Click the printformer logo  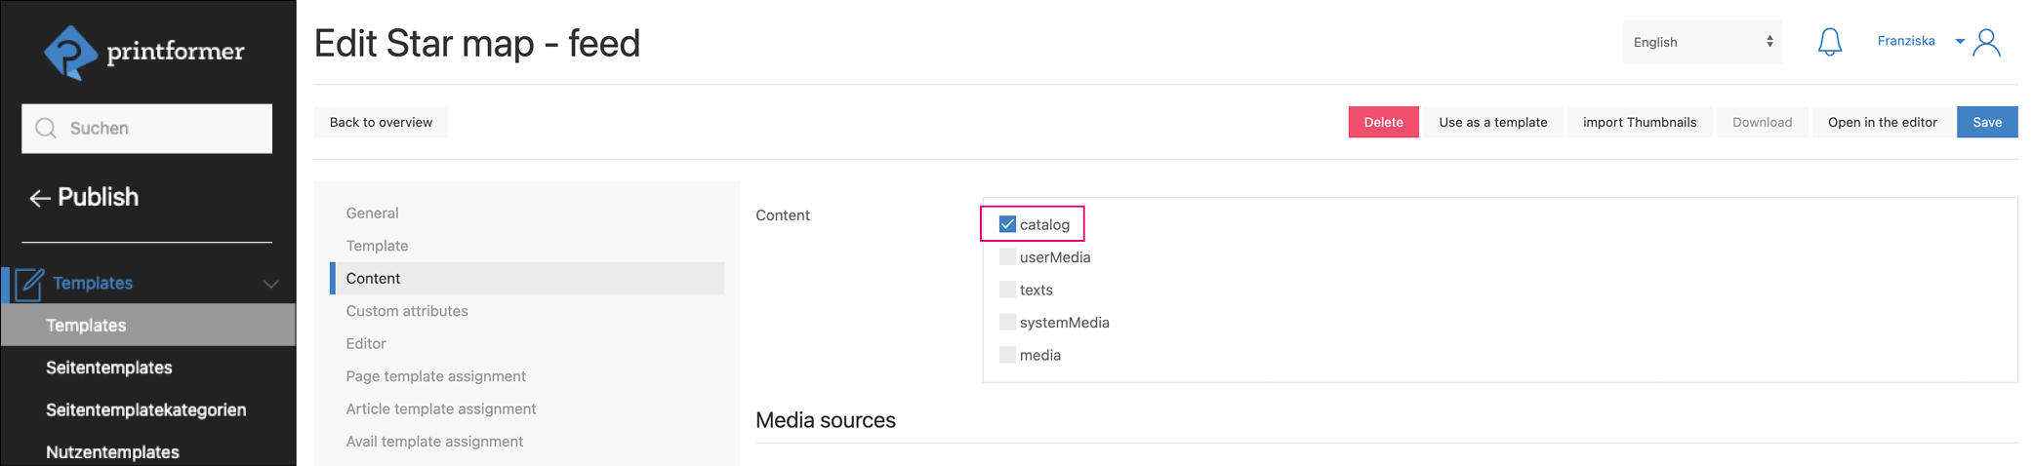pyautogui.click(x=144, y=52)
